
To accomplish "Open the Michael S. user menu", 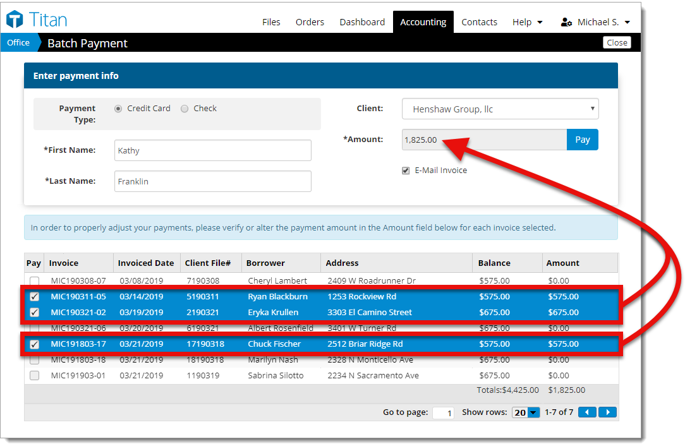I will (597, 22).
